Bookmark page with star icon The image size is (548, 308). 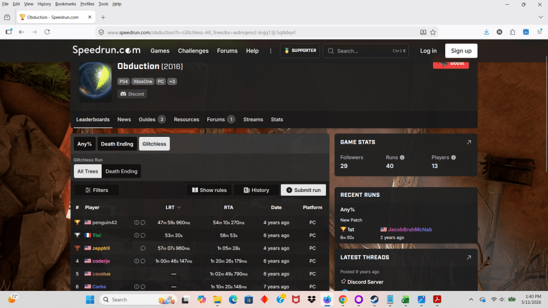pyautogui.click(x=433, y=32)
